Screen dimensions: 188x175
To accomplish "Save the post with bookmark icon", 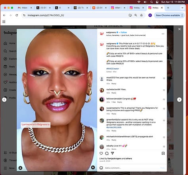I will click(x=163, y=153).
